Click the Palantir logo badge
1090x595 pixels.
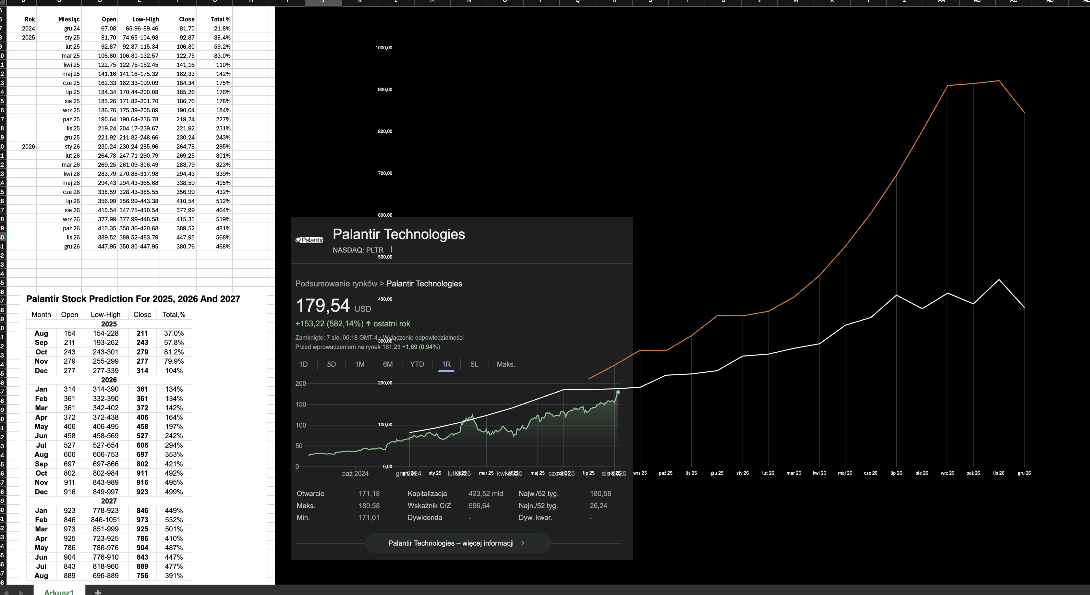[x=309, y=240]
